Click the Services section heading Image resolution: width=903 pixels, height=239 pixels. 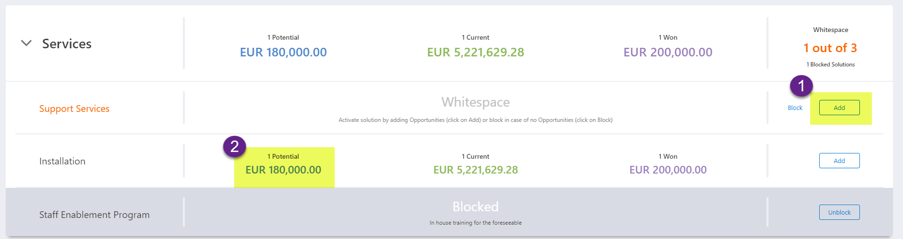point(67,44)
